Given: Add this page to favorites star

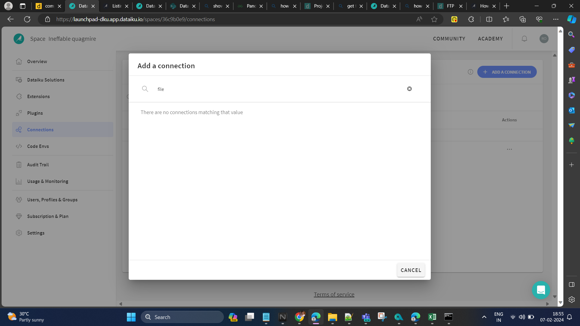Looking at the screenshot, I should point(434,19).
